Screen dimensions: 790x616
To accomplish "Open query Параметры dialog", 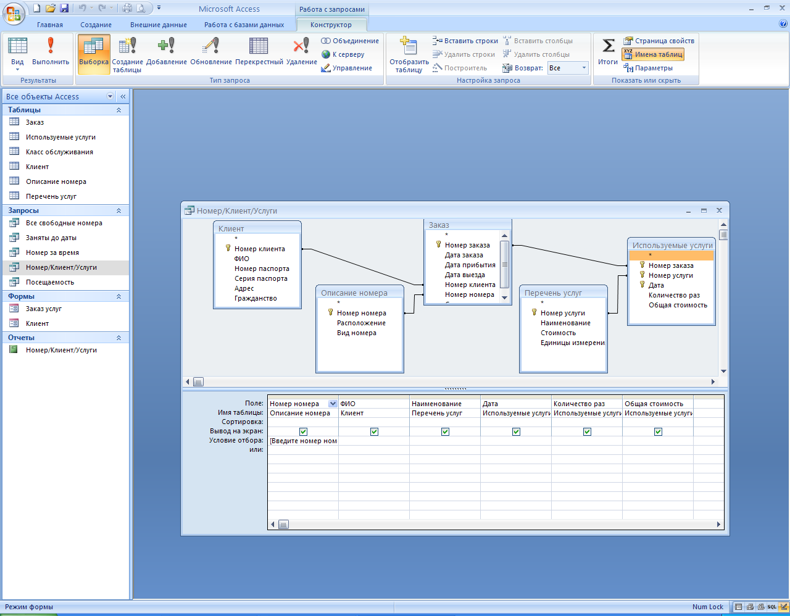I will 648,68.
